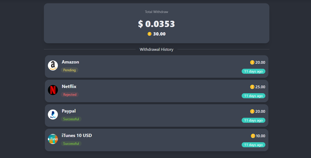This screenshot has height=158, width=311.
Task: Click the Rejected badge under Netflix
Action: [x=70, y=94]
